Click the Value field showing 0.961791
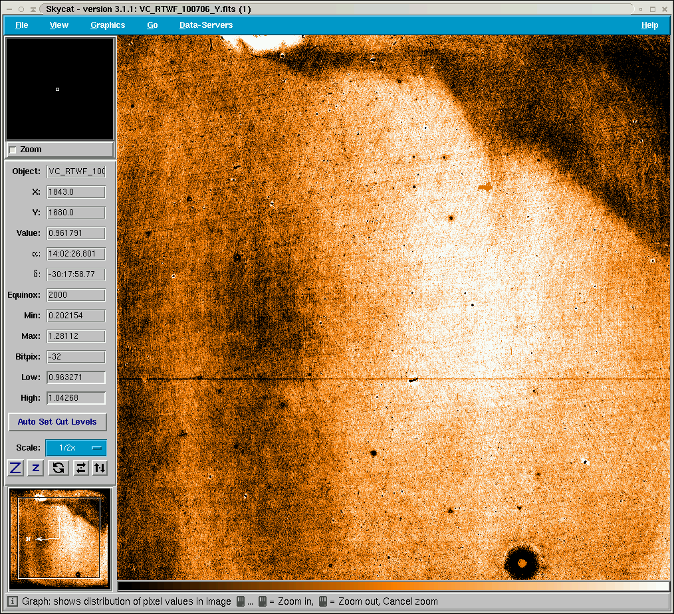674x614 pixels. point(76,233)
